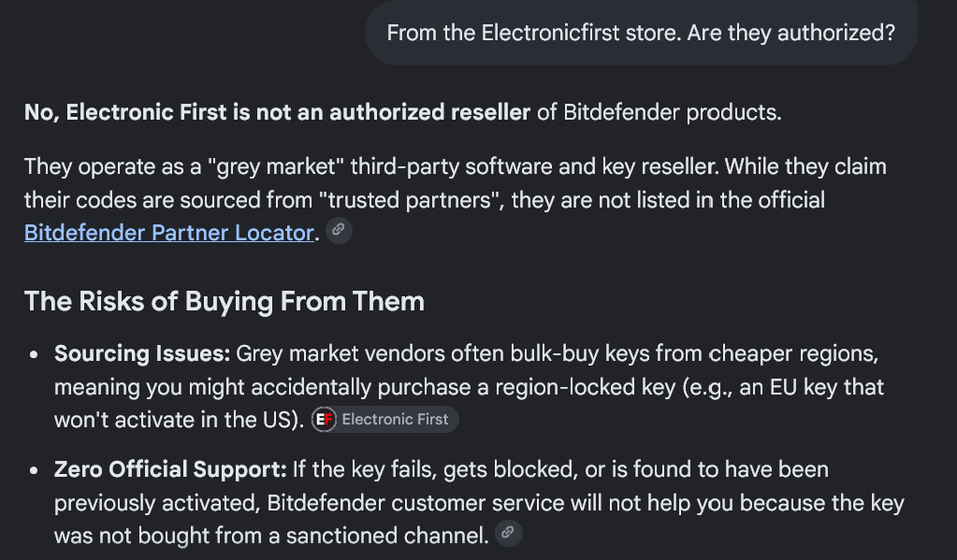The width and height of the screenshot is (957, 560).
Task: Click the 'cheaper regions' text in first bullet
Action: pyautogui.click(x=793, y=353)
